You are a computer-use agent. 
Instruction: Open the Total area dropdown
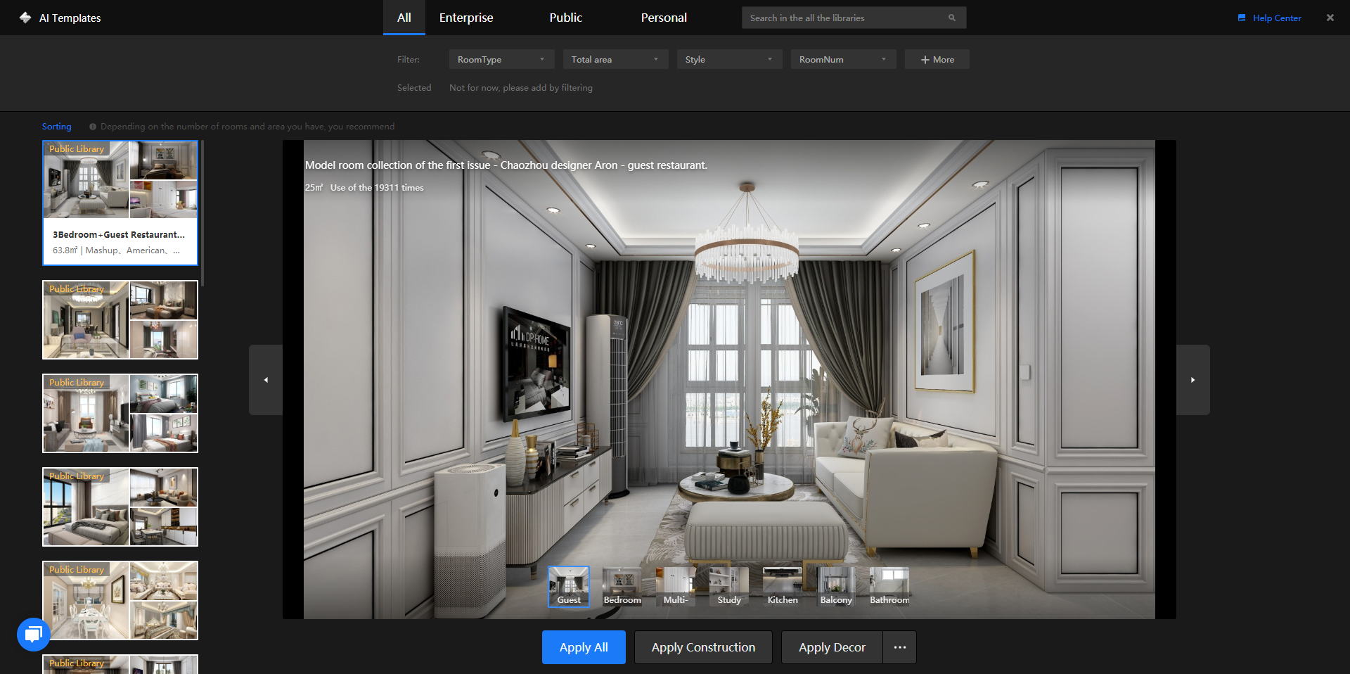[x=615, y=60]
